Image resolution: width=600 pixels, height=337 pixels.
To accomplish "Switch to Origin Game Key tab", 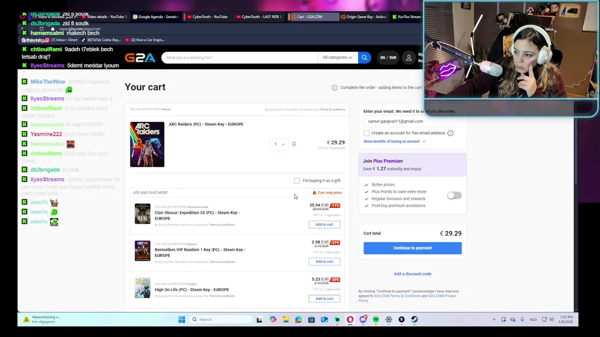I will pos(364,17).
